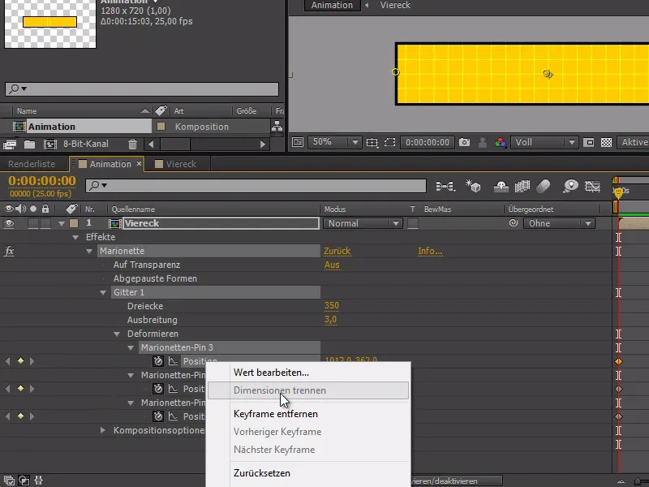The image size is (649, 487).
Task: Click the show channel RGB icon
Action: pos(500,143)
